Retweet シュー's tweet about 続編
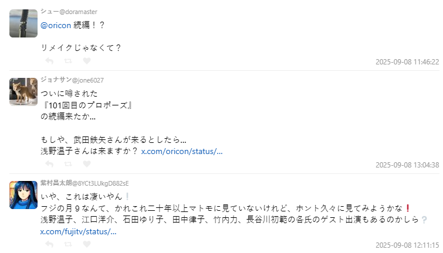This screenshot has height=253, width=443. tap(68, 61)
